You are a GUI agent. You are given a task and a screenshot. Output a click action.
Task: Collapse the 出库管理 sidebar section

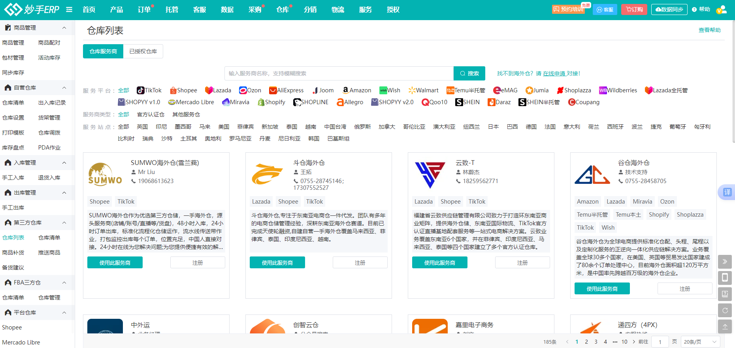coord(64,193)
